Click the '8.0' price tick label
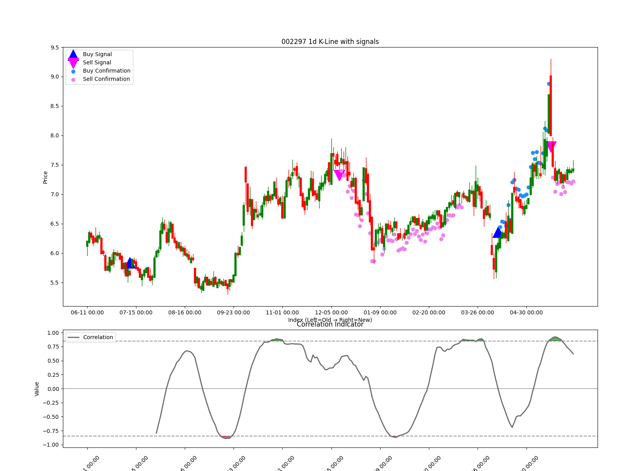 coord(55,136)
